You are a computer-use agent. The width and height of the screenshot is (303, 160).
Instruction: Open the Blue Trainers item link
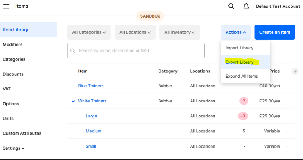[91, 86]
